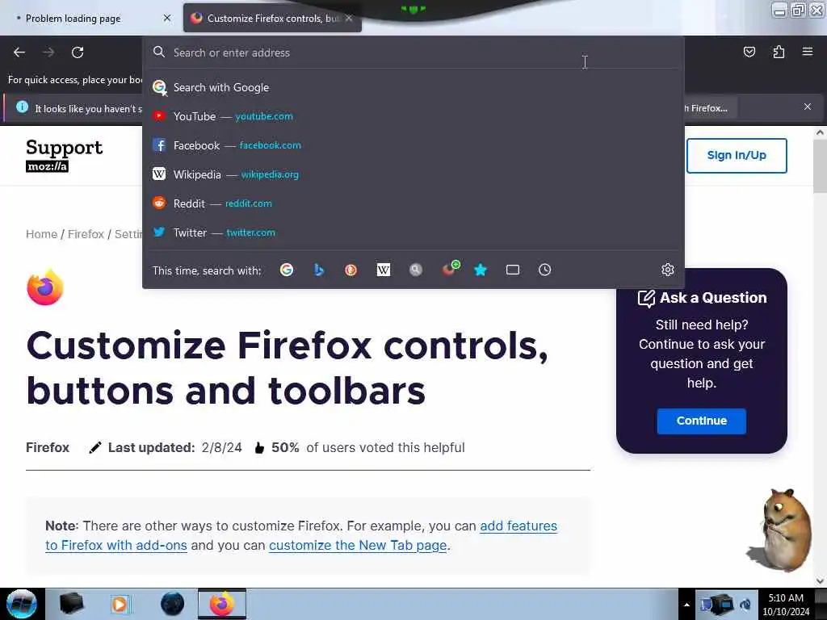Click the Ask a Question edit icon
The height and width of the screenshot is (620, 827).
(x=646, y=299)
